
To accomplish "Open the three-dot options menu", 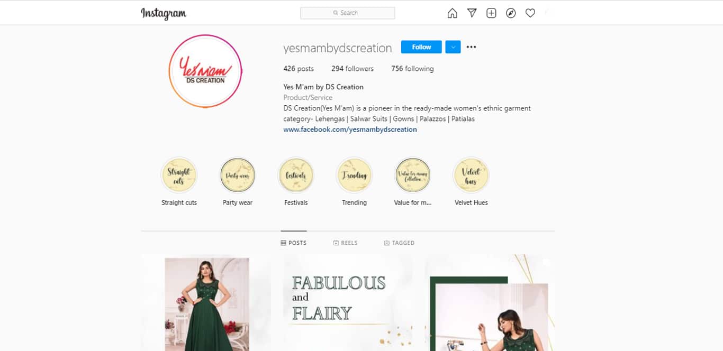I will 471,47.
